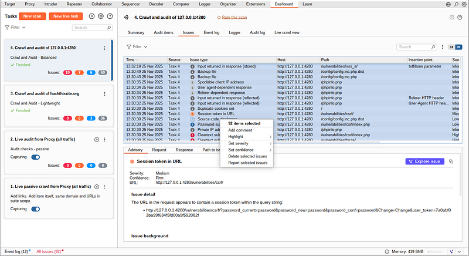Click the New live task button
Image resolution: width=469 pixels, height=256 pixels.
[x=66, y=16]
